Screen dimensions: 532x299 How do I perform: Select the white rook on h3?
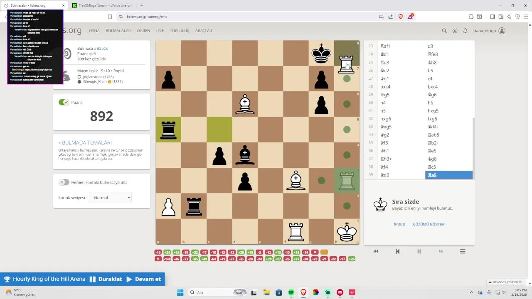click(347, 180)
